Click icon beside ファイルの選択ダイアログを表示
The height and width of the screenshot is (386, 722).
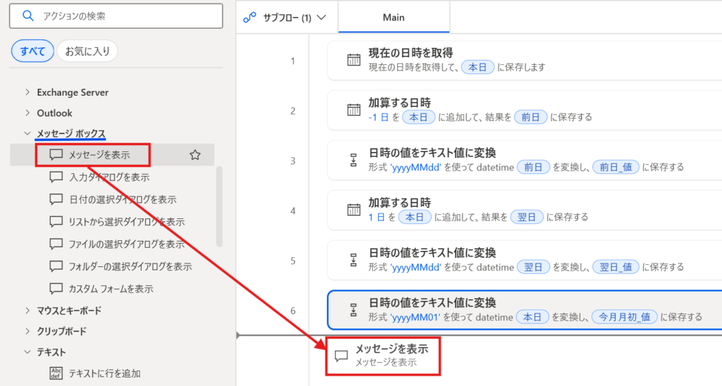[56, 244]
